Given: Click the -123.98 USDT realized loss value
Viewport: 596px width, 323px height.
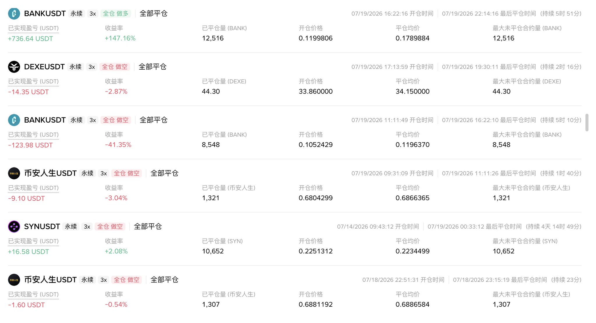Looking at the screenshot, I should [30, 145].
